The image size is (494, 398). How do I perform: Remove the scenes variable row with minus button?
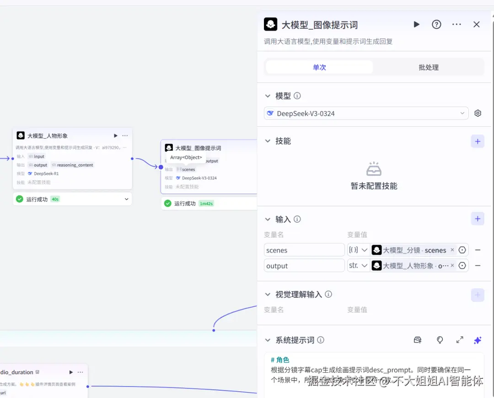478,250
